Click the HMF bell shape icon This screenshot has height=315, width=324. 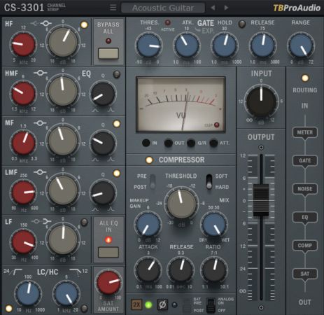click(x=40, y=73)
